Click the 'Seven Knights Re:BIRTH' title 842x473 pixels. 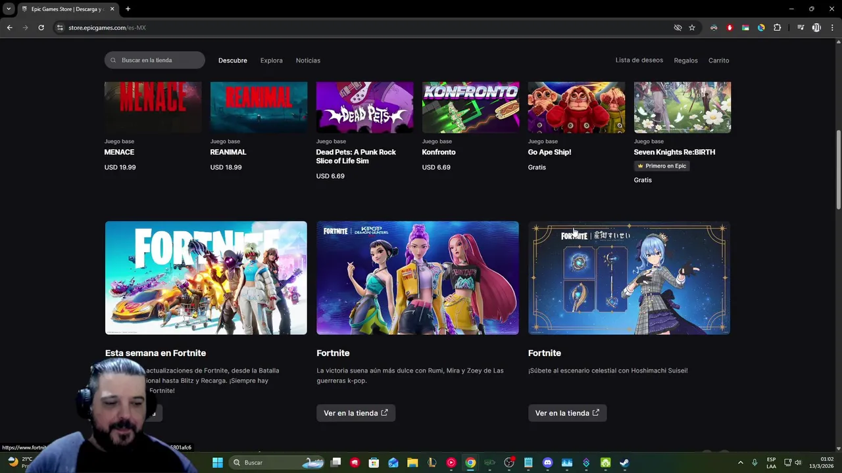click(x=674, y=152)
